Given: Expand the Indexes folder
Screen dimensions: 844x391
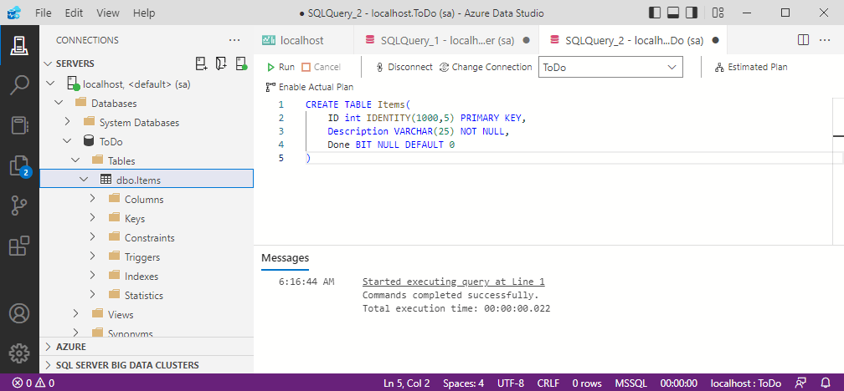Looking at the screenshot, I should [x=93, y=276].
